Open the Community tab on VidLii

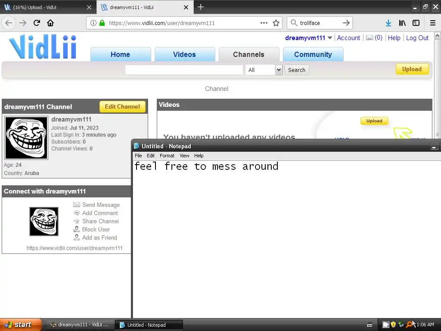(x=313, y=54)
